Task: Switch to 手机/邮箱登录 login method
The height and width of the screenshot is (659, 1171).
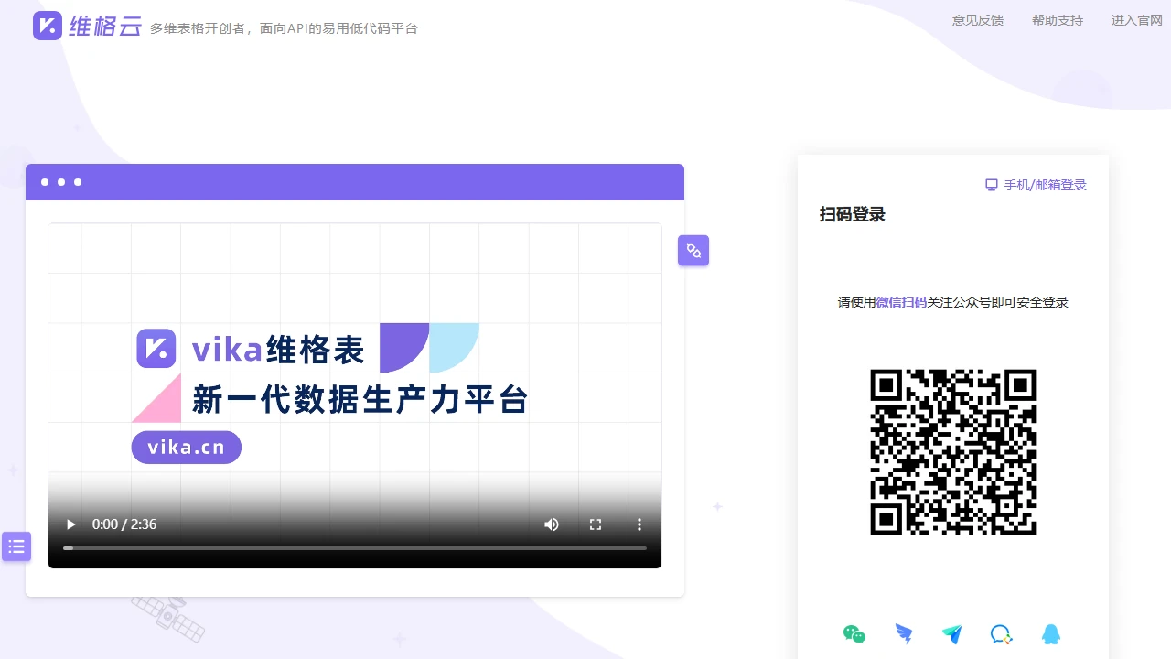Action: (1043, 184)
